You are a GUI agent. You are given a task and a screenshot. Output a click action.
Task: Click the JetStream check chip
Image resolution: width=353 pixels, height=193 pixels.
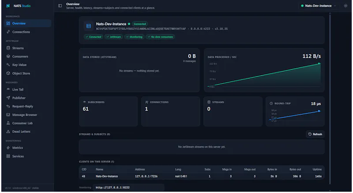(114, 37)
